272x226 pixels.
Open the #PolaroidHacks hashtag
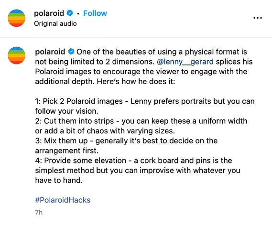click(x=63, y=200)
